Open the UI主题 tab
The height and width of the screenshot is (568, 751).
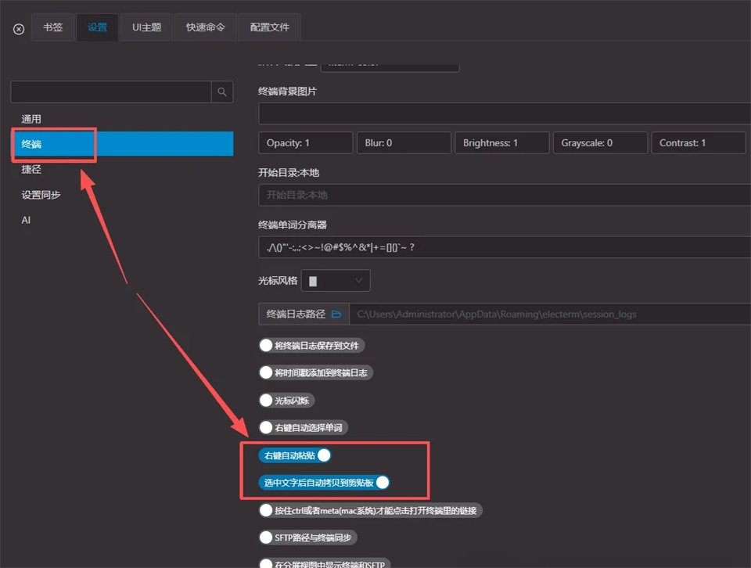coord(146,27)
